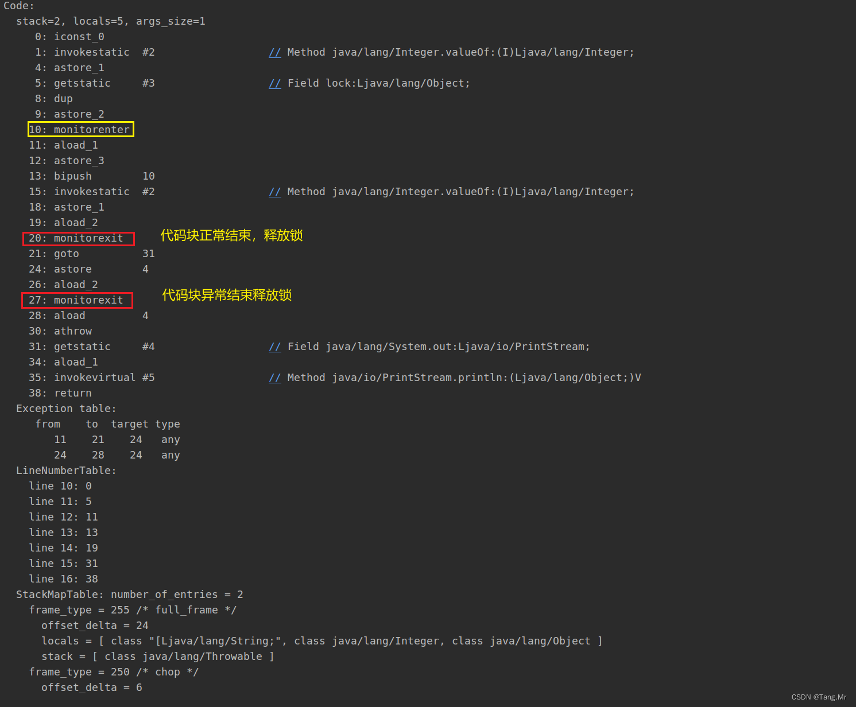
Task: Click the 'line 14: 19' entry
Action: [x=64, y=548]
